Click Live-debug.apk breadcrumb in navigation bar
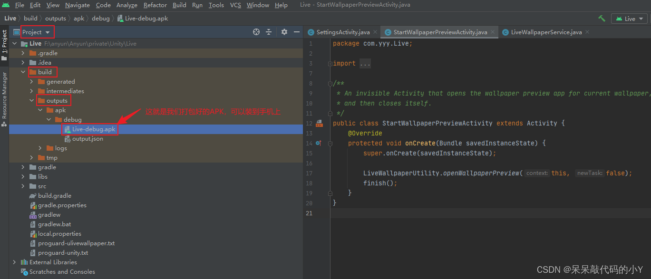Image resolution: width=651 pixels, height=279 pixels. click(143, 19)
